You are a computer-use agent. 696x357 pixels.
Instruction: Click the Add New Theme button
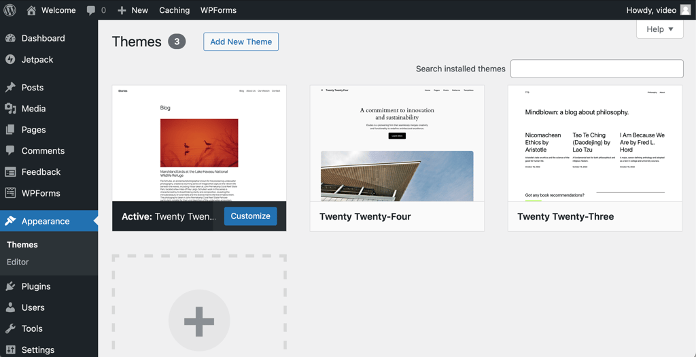pos(241,41)
